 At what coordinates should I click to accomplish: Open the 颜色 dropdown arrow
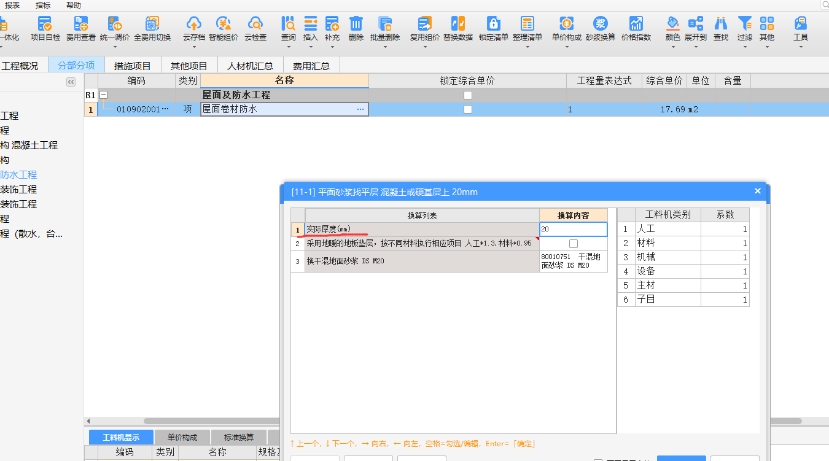coord(673,47)
